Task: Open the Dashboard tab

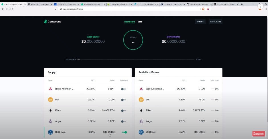Action: (x=129, y=22)
